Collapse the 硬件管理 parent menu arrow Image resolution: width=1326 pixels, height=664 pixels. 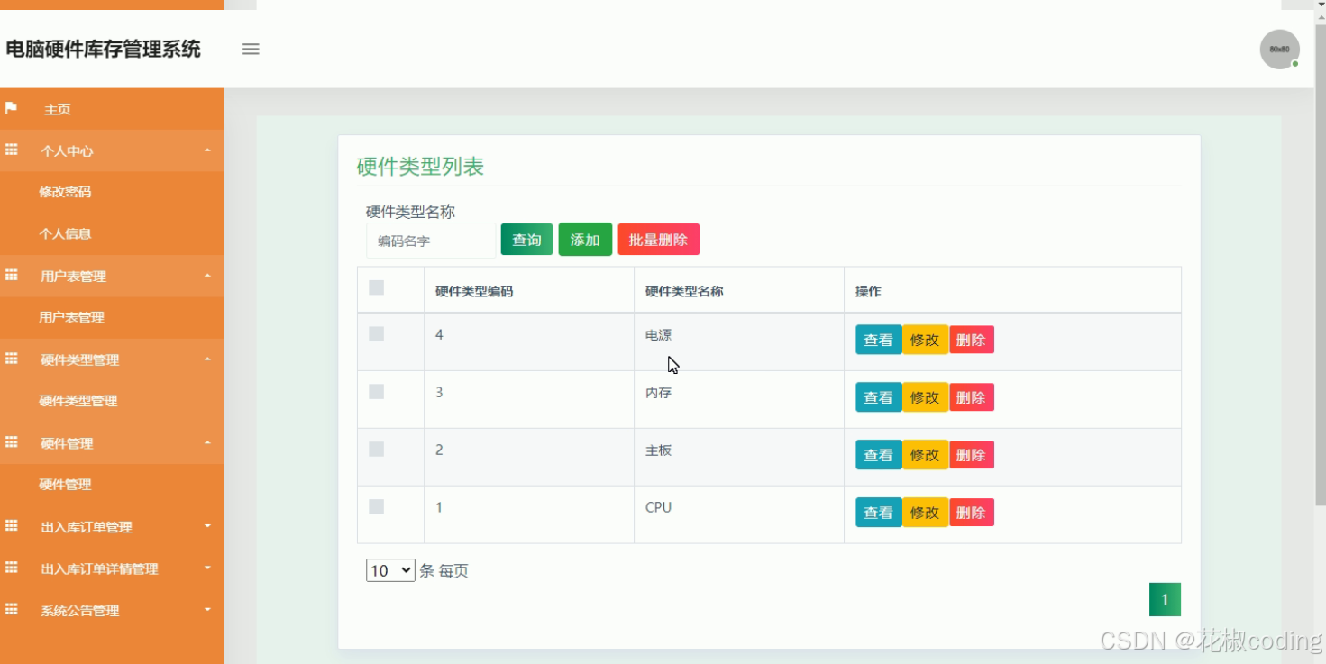[207, 443]
